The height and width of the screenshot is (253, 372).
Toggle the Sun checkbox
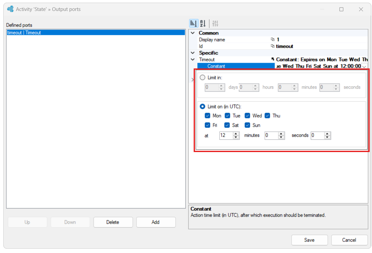pyautogui.click(x=247, y=125)
